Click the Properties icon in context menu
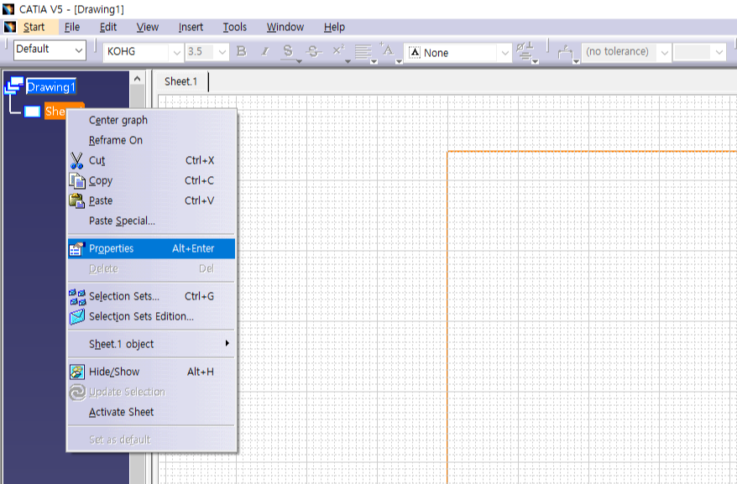The image size is (737, 484). point(77,248)
